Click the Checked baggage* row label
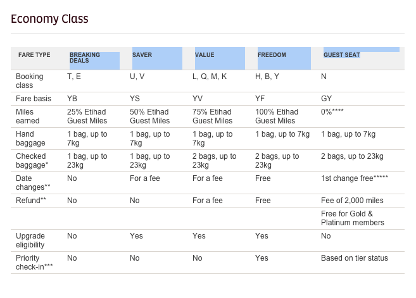Viewport: 416px width, 298px height. [x=31, y=161]
